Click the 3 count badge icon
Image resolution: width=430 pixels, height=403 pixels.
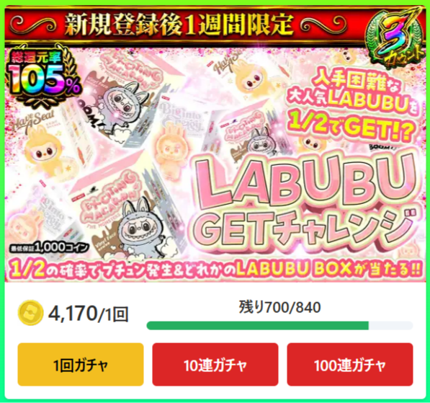(395, 40)
